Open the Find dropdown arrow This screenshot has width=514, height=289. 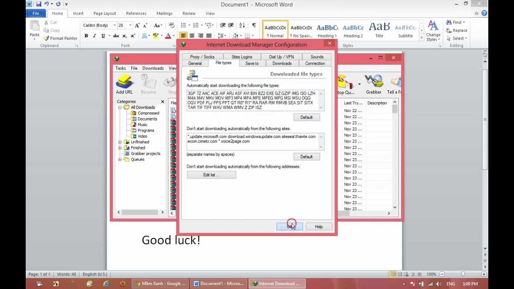coord(463,22)
